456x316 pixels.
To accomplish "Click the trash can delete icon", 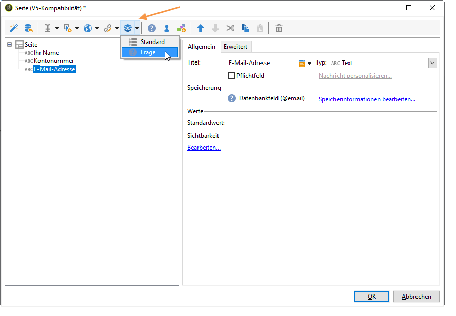I will pos(279,28).
